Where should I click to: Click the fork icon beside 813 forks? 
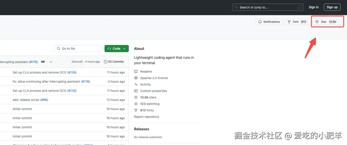click(136, 110)
